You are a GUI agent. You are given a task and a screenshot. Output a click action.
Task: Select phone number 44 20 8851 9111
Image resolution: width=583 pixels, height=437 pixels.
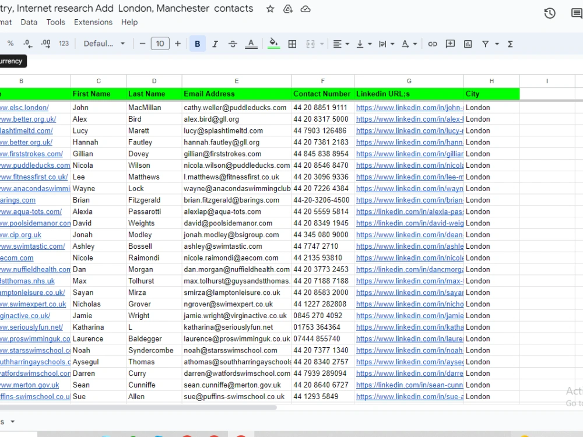coord(323,107)
